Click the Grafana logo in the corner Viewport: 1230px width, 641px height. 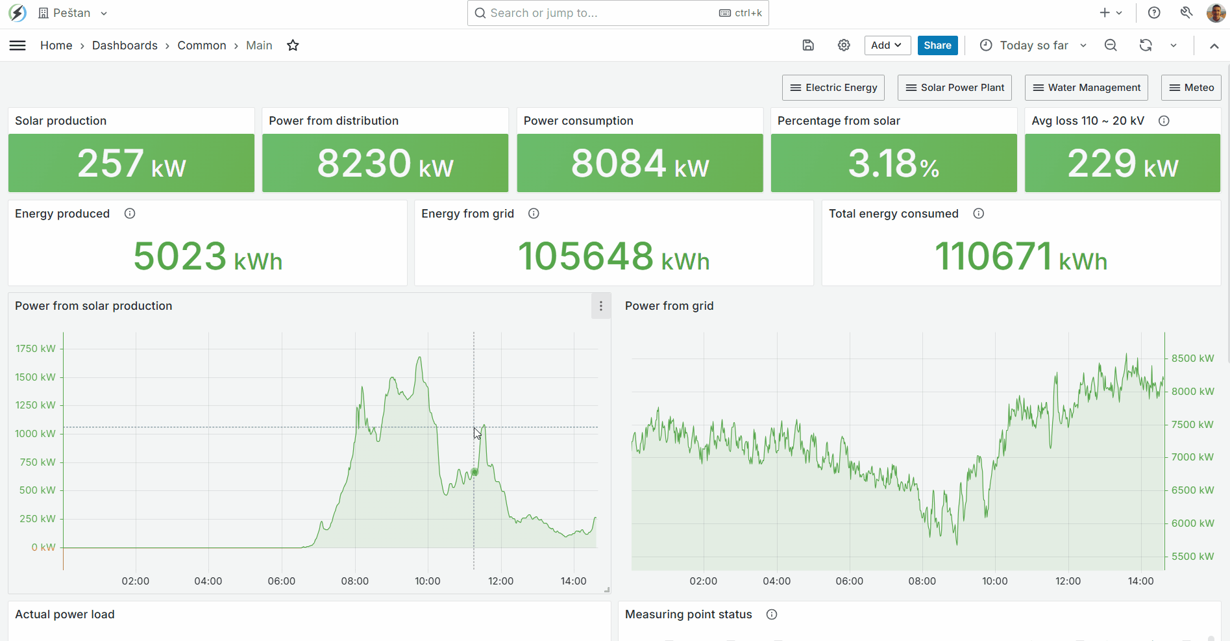point(17,12)
